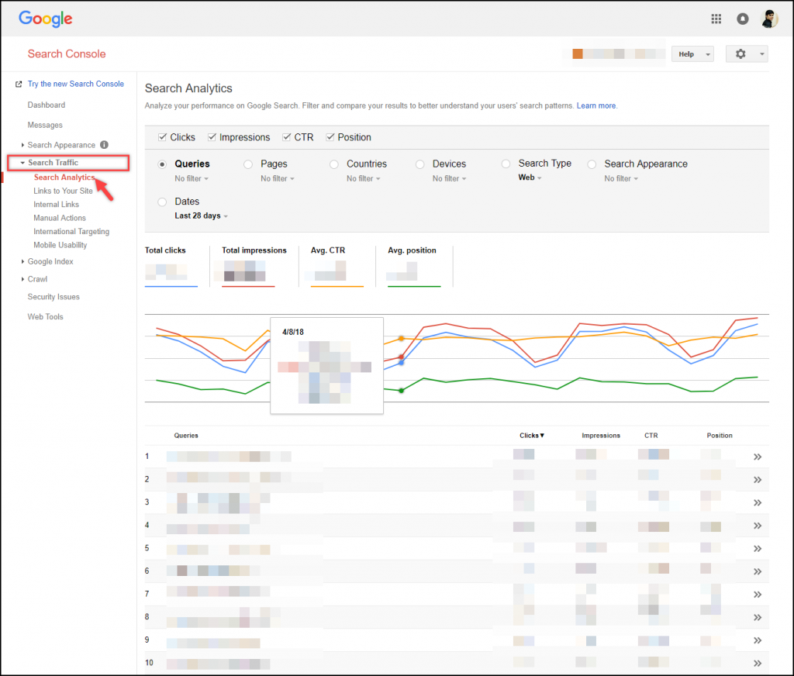Click the Google logo
The image size is (794, 676).
point(44,19)
